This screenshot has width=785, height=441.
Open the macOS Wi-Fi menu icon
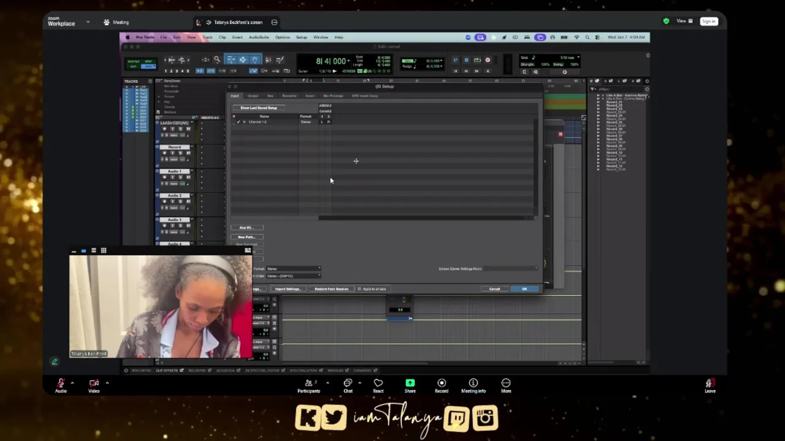click(576, 37)
